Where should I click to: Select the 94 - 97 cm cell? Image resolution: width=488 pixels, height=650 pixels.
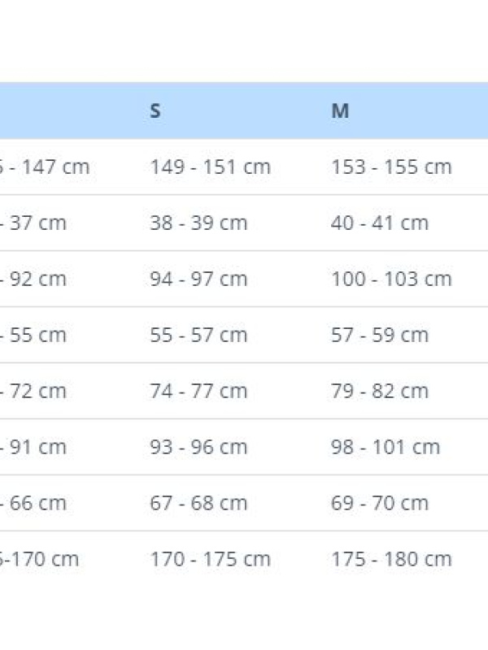198,279
